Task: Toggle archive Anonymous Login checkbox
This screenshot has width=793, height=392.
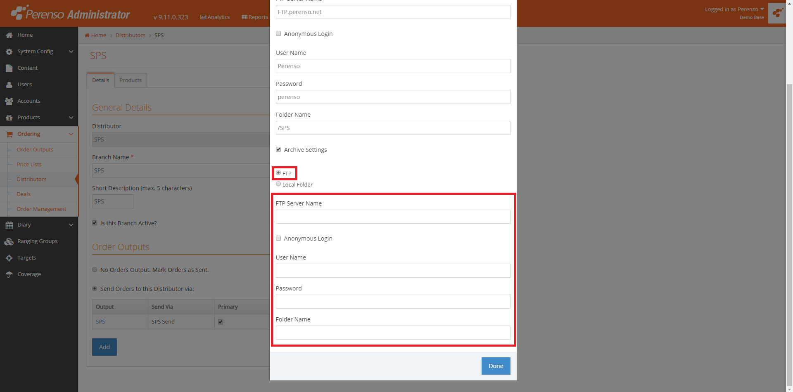Action: tap(278, 238)
